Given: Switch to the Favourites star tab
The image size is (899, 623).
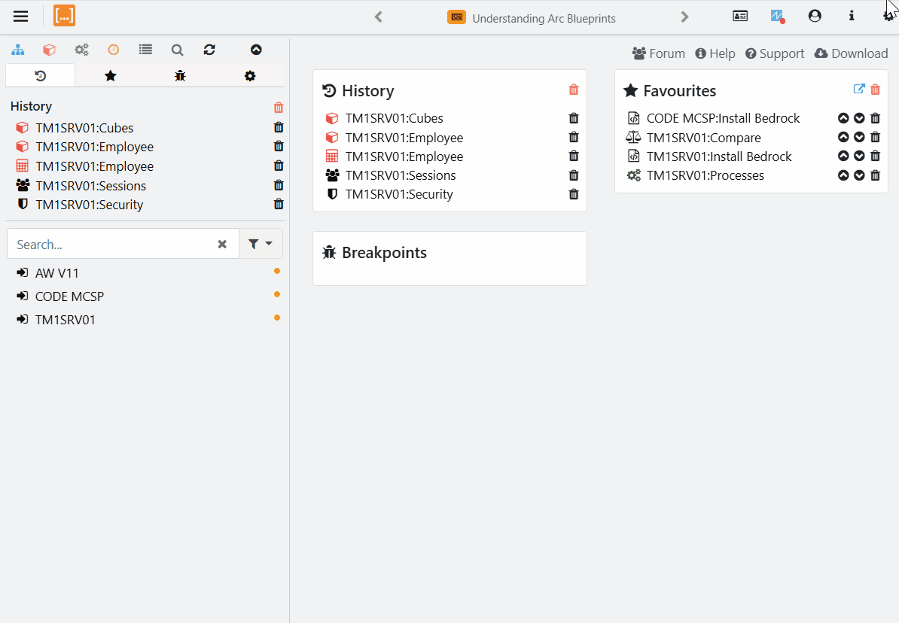Looking at the screenshot, I should 110,75.
